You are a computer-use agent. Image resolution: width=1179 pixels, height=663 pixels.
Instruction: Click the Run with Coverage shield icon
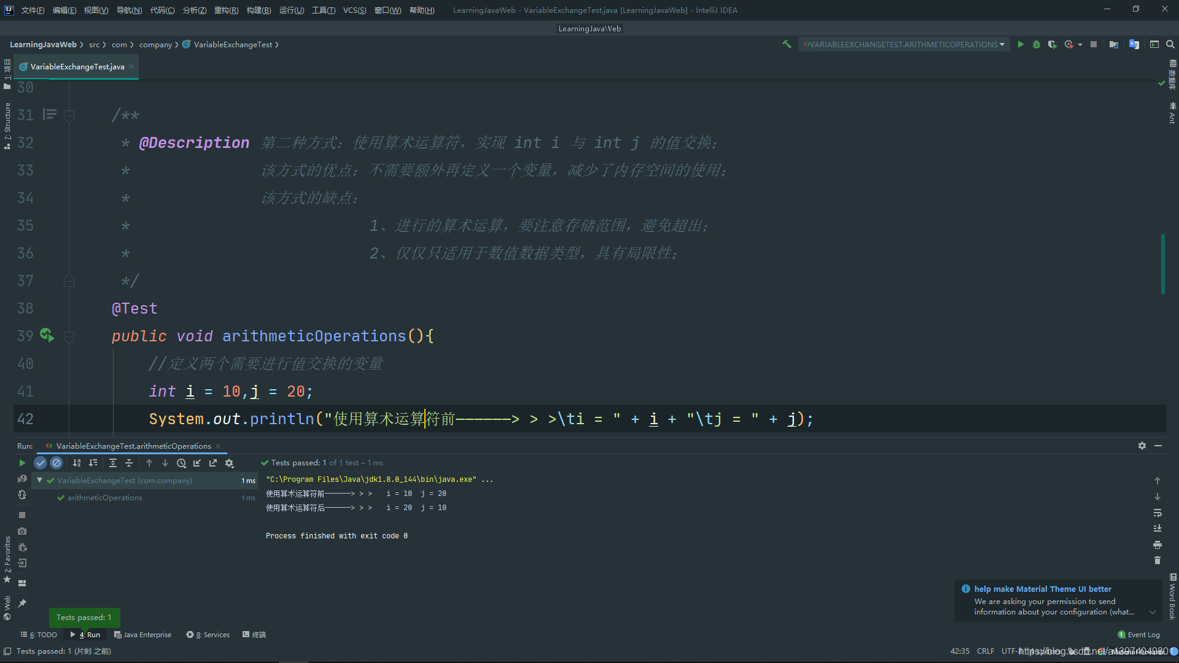(1052, 44)
